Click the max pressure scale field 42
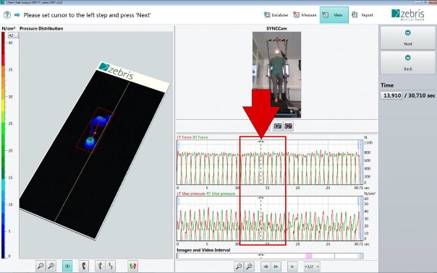 13,35
